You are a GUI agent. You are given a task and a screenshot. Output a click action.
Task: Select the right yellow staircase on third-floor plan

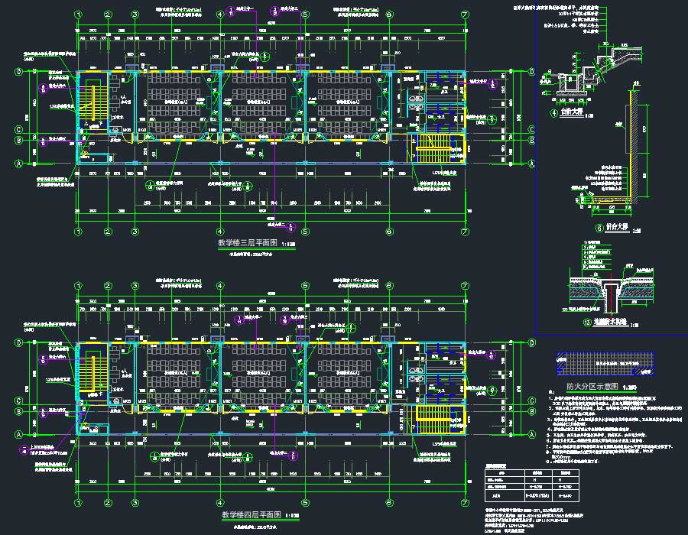tap(435, 149)
